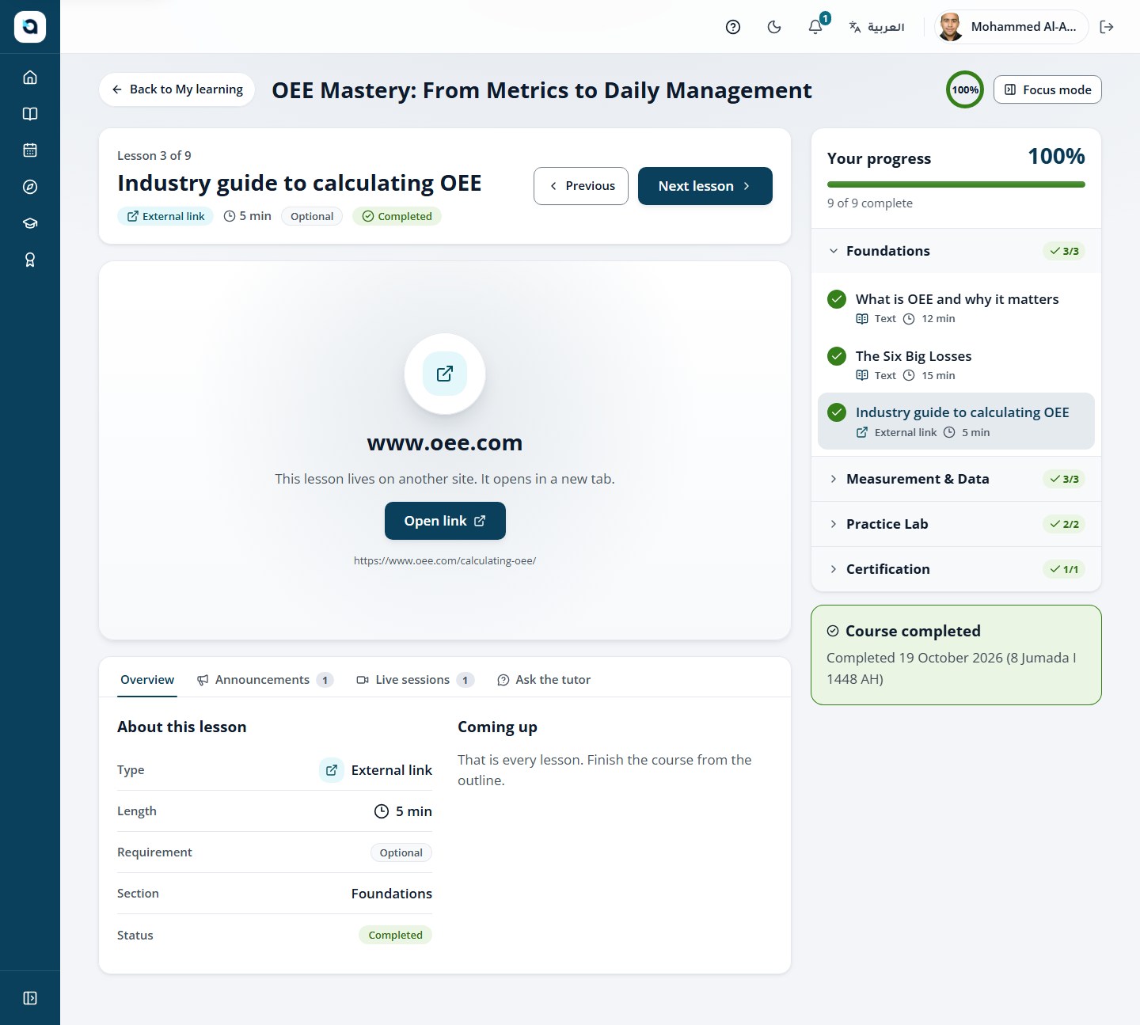Click the Completed status badge in About table

(395, 935)
